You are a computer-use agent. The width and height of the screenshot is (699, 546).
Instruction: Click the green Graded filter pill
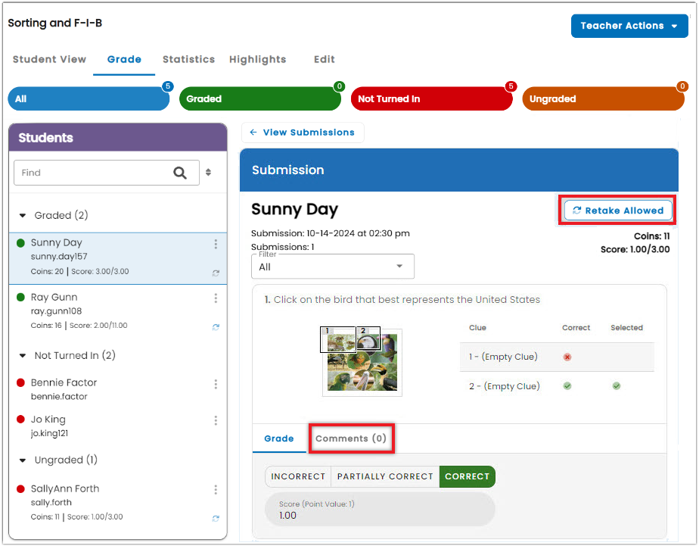coord(260,98)
